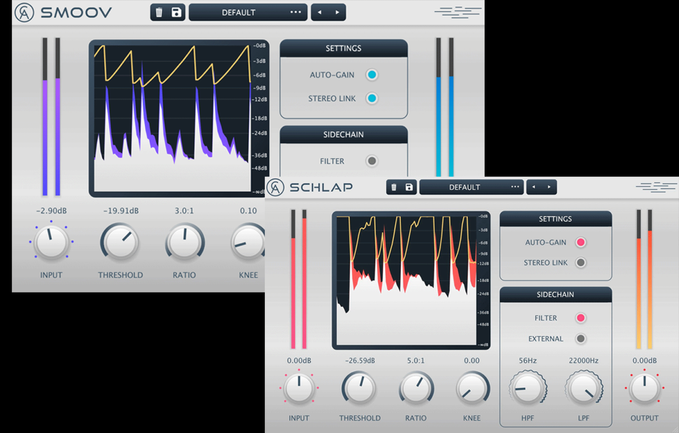Click SCHLAP knee value 0.00
679x433 pixels.
[472, 360]
